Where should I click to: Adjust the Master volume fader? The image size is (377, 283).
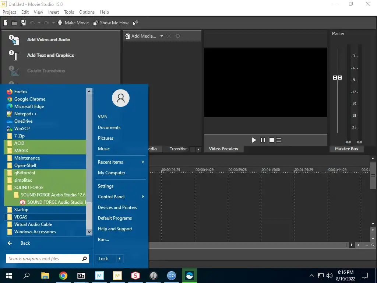(x=337, y=77)
